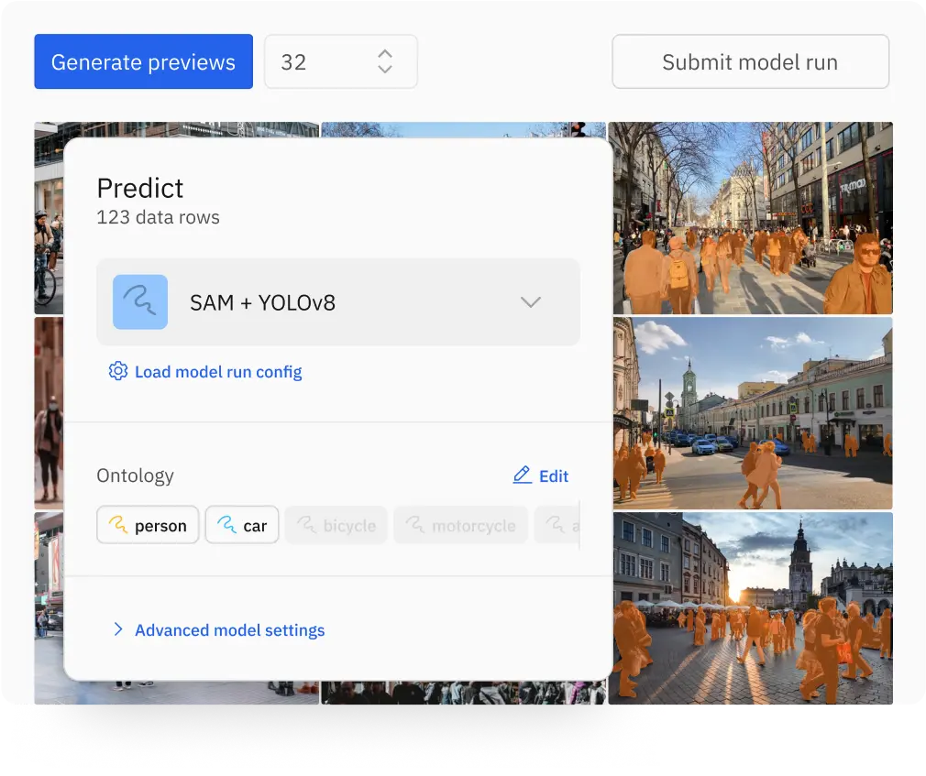Click the Predict heading text
Image resolution: width=926 pixels, height=776 pixels.
[x=140, y=188]
